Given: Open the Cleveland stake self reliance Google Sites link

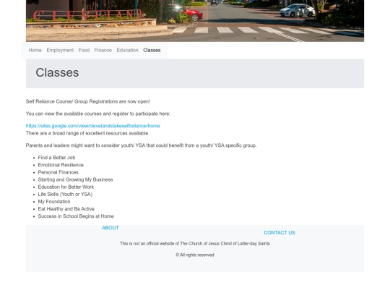Looking at the screenshot, I should pos(92,126).
